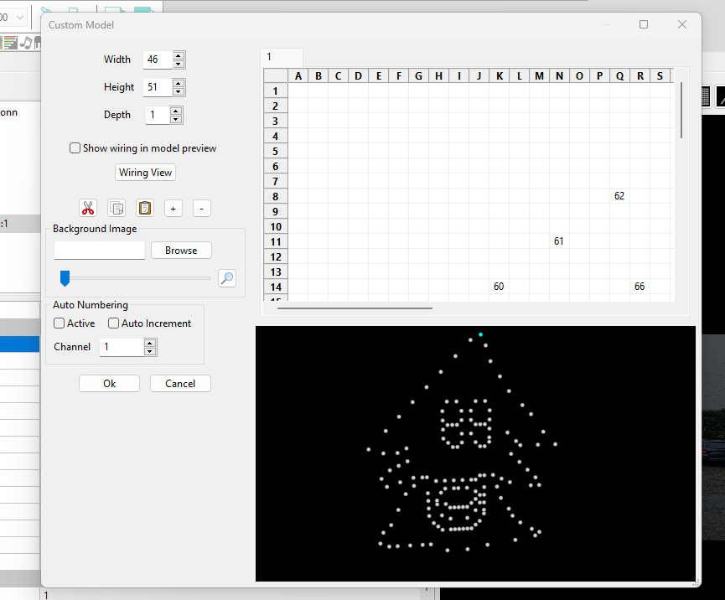The image size is (725, 600).
Task: Click the Depth input field
Action: [158, 115]
